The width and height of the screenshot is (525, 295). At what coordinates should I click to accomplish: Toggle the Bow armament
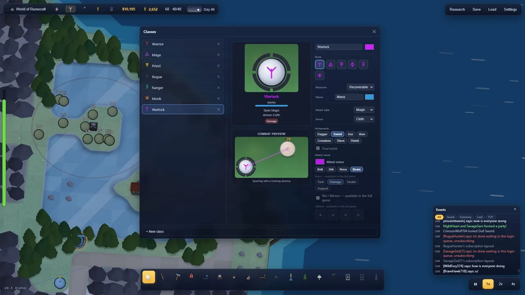click(362, 134)
